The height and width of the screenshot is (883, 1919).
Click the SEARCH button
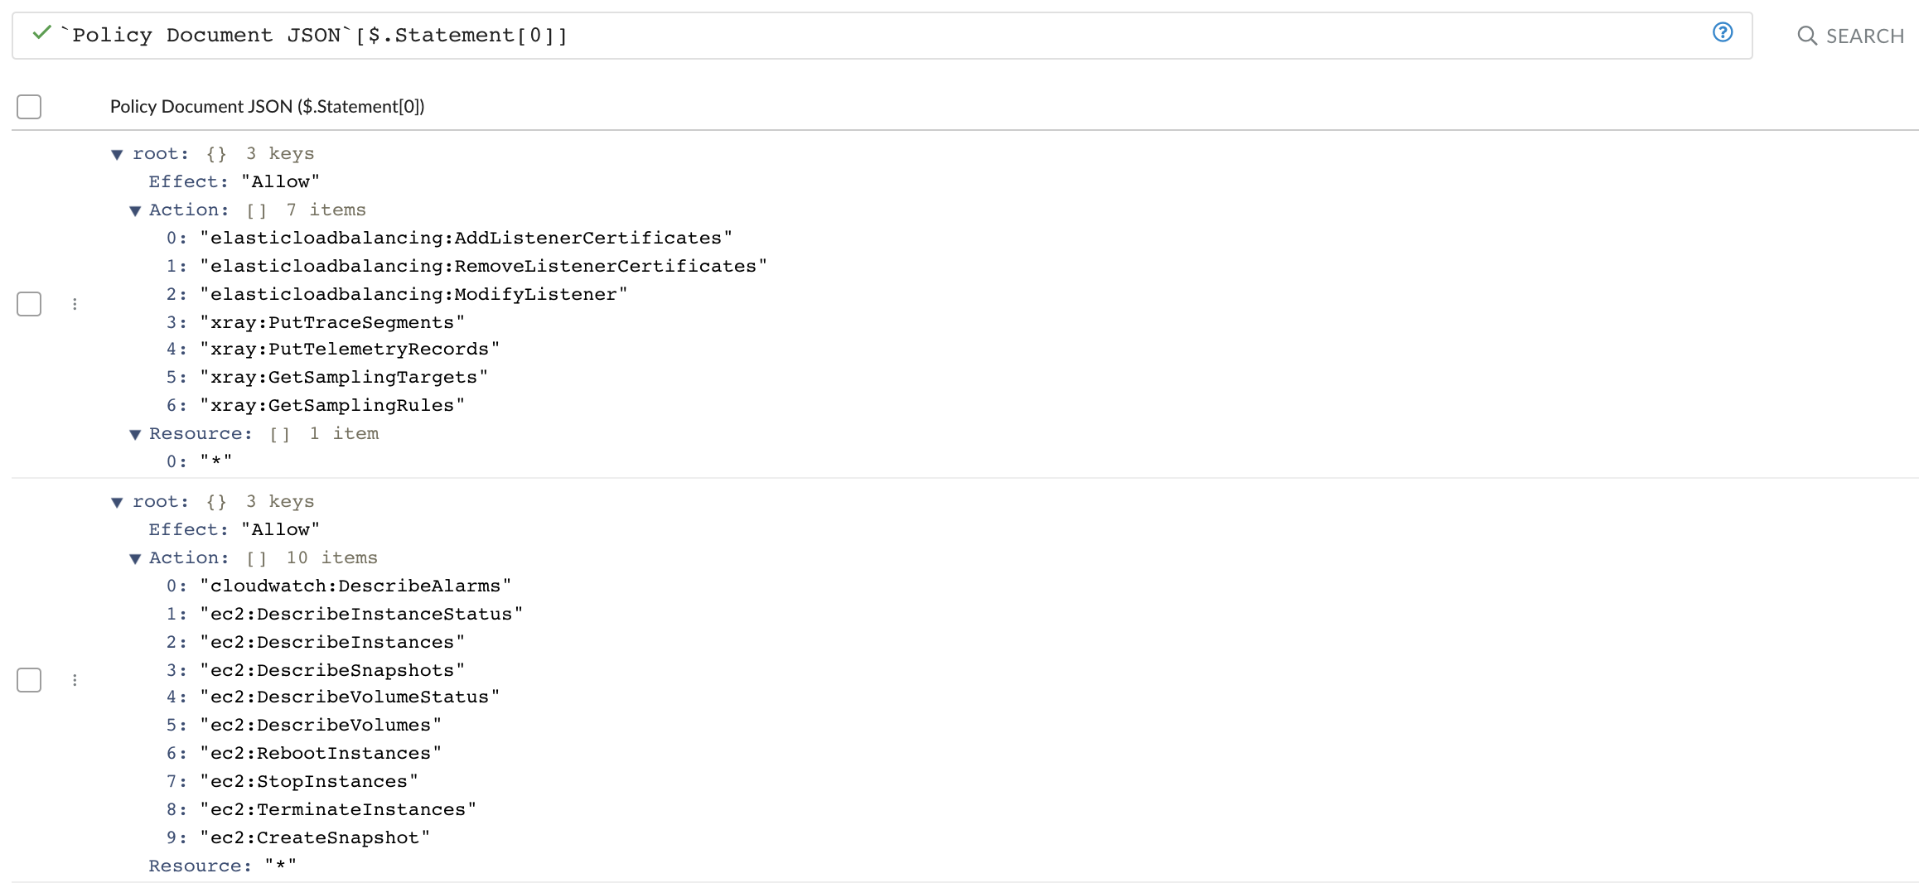(1851, 36)
